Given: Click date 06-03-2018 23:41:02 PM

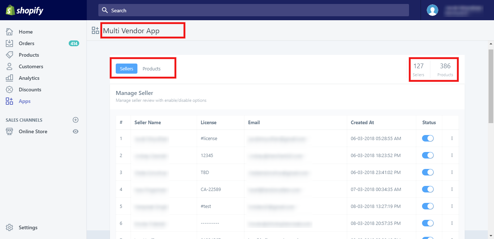Looking at the screenshot, I should 376,172.
